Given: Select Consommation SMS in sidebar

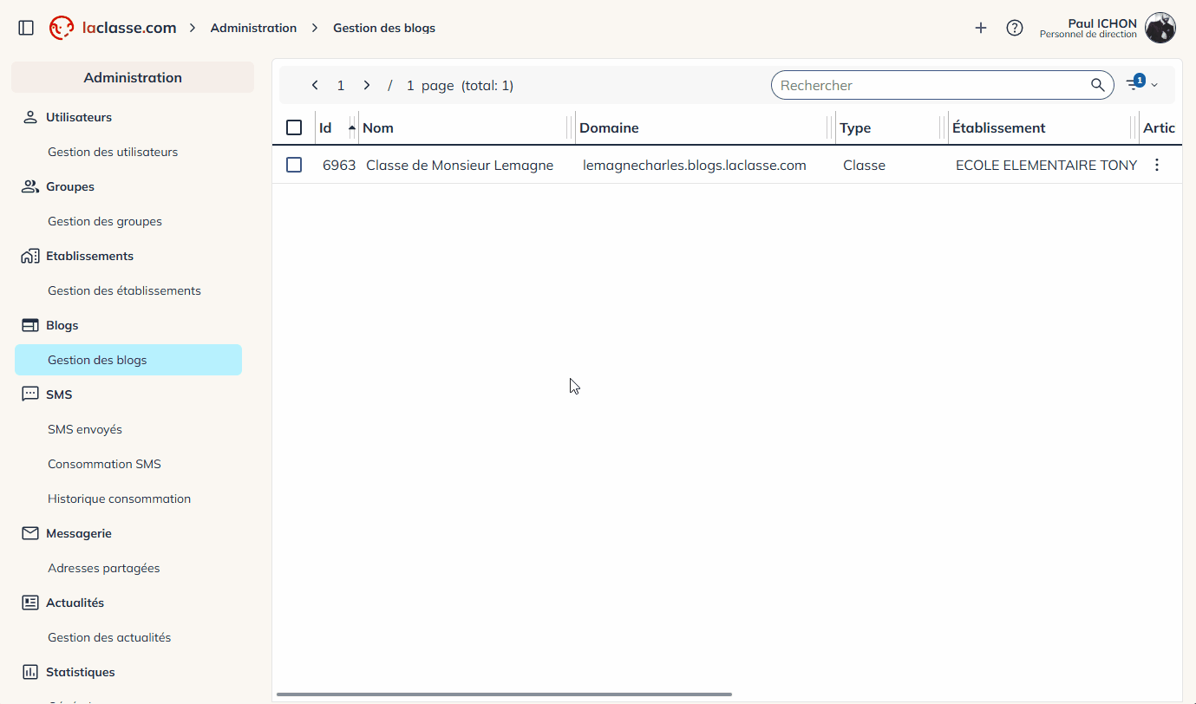Looking at the screenshot, I should (x=104, y=464).
